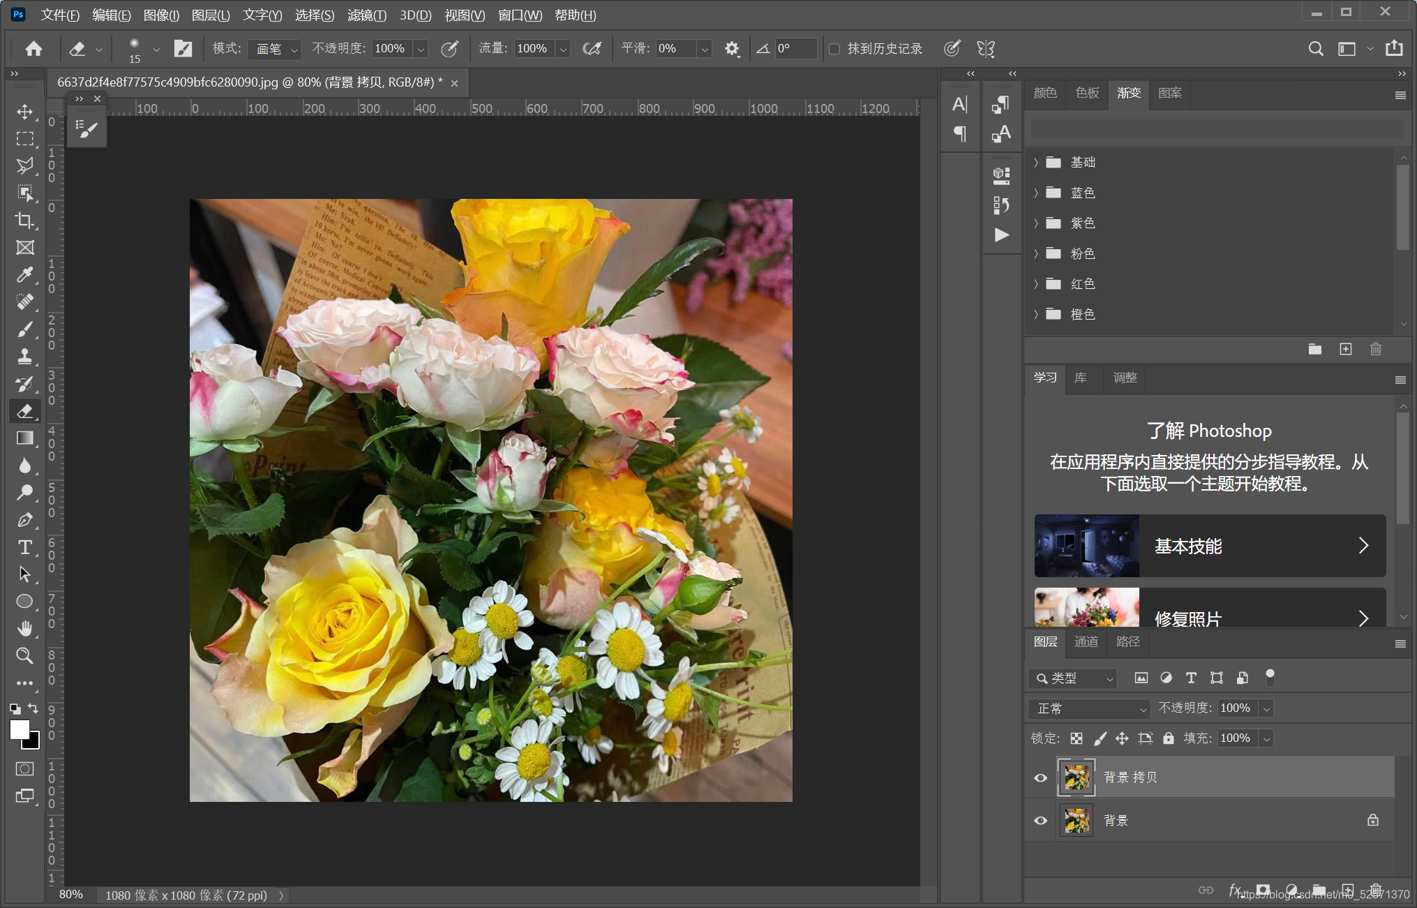
Task: Toggle Quick Mask mode
Action: 25,768
